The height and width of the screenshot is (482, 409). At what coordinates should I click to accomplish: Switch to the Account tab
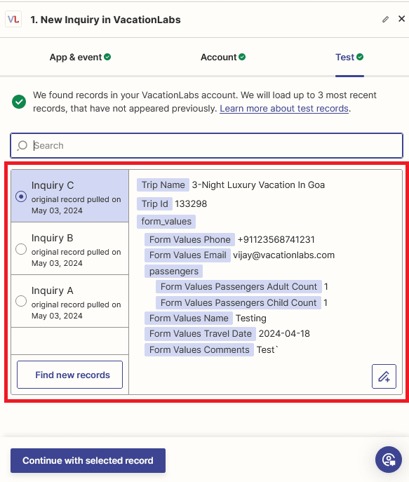223,57
